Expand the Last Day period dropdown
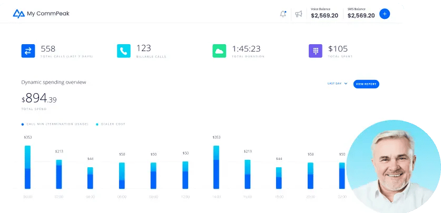The width and height of the screenshot is (441, 213). point(337,84)
